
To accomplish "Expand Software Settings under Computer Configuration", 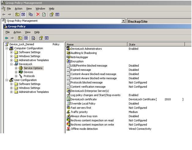I will tap(11, 52).
